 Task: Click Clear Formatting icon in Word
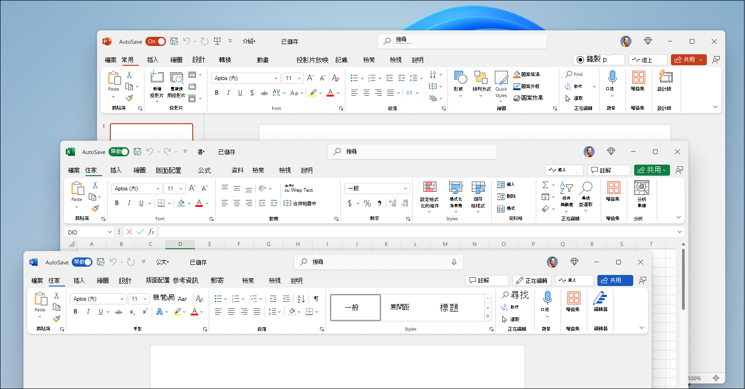pos(200,299)
